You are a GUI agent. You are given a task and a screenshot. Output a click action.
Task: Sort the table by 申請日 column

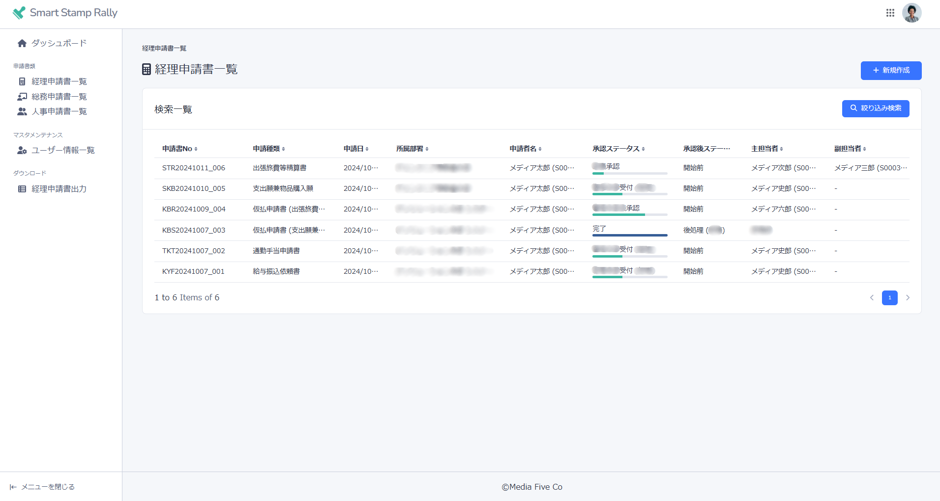pyautogui.click(x=356, y=149)
